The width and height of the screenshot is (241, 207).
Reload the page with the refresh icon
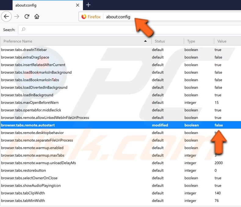coord(27,16)
